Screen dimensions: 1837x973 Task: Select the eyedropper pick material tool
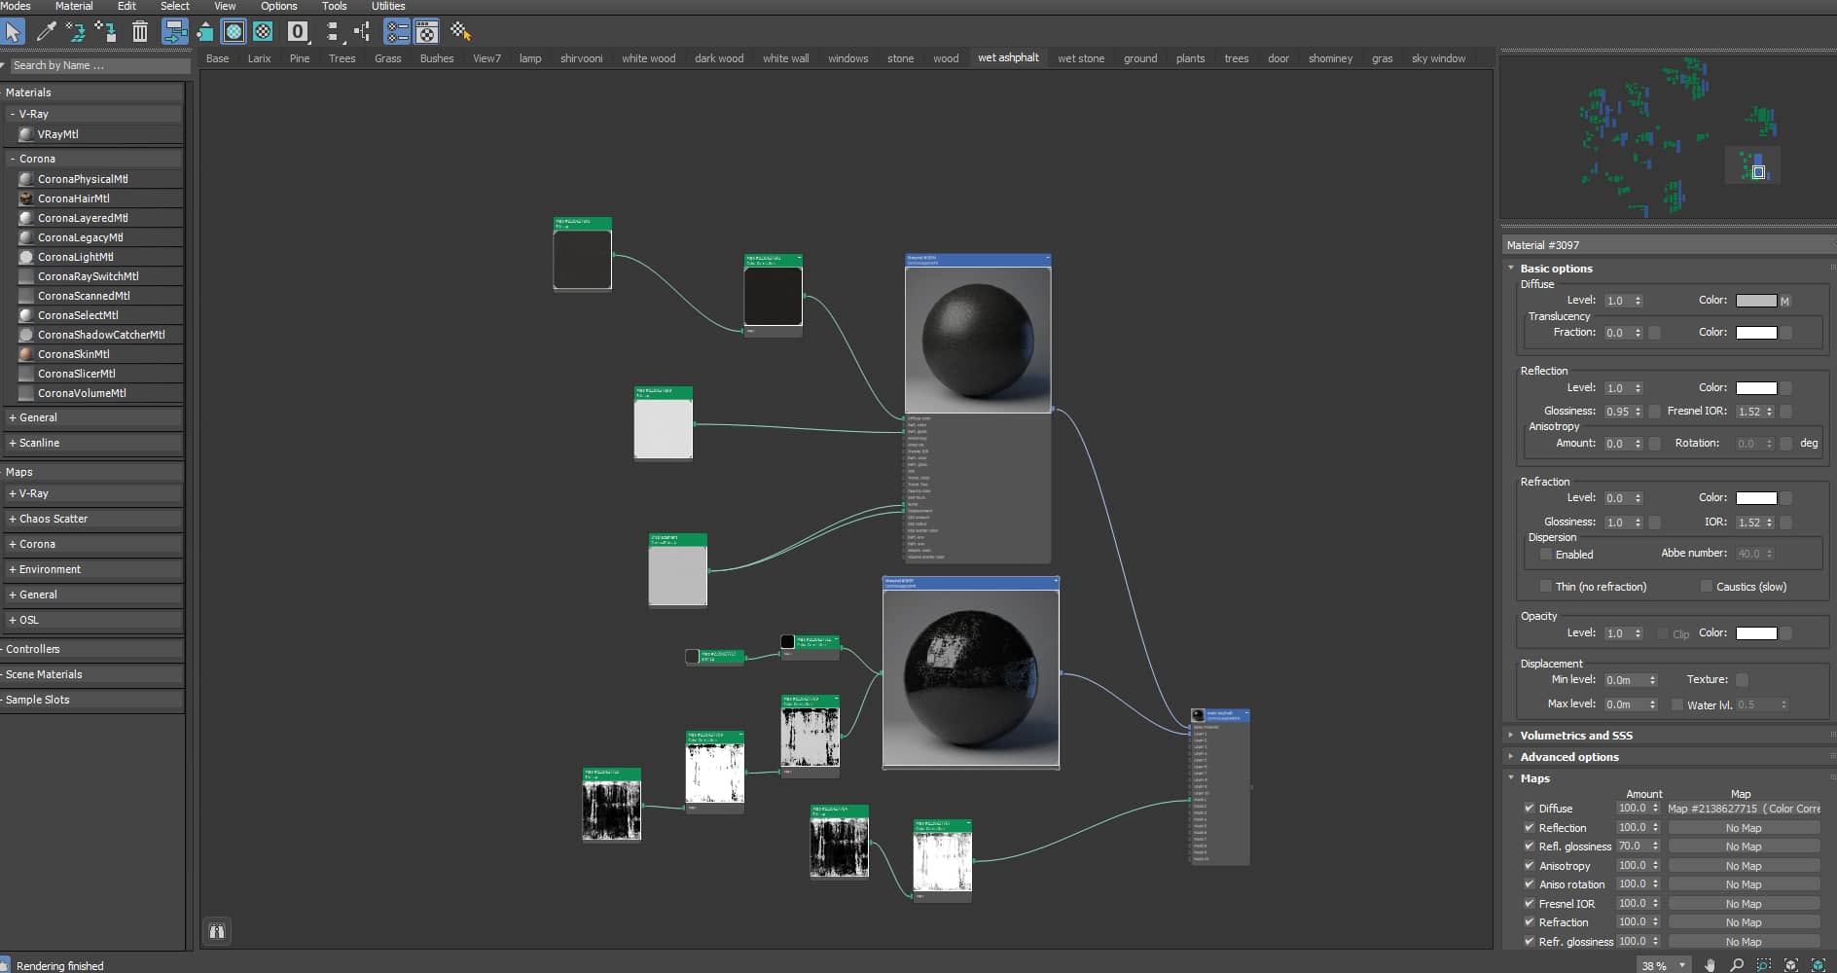(x=46, y=32)
